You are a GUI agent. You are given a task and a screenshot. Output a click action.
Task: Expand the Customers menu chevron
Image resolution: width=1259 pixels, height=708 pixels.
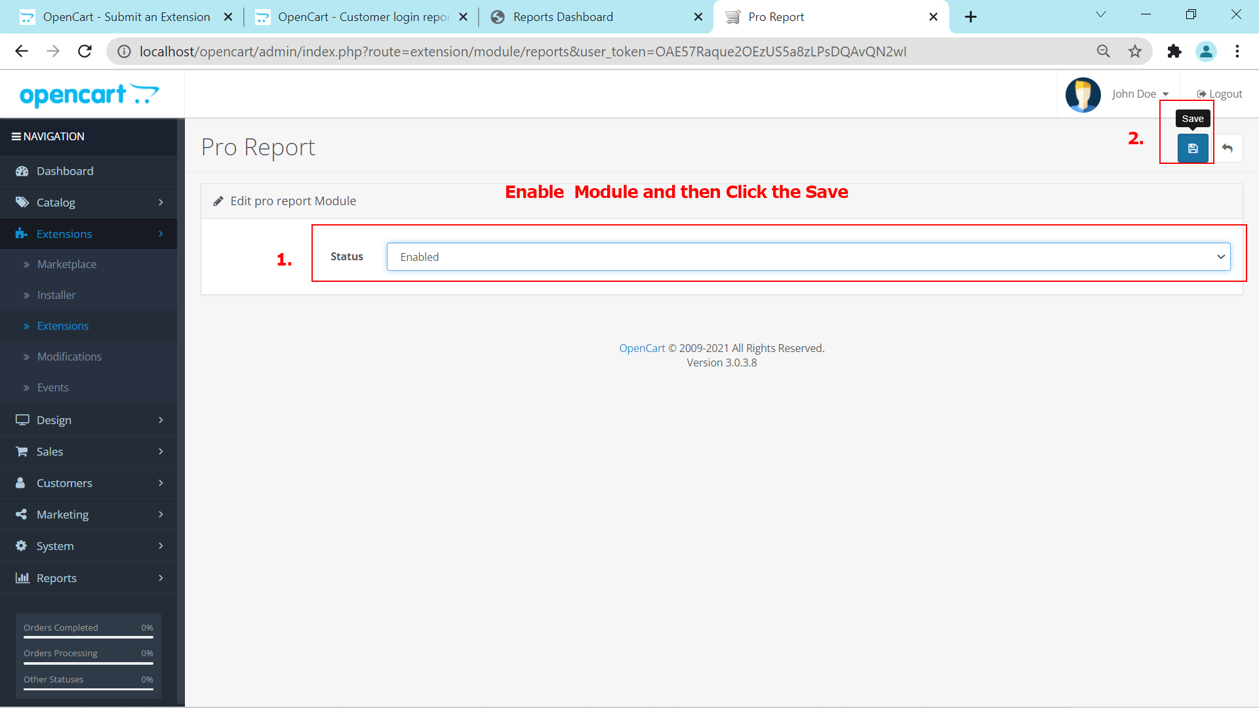161,483
